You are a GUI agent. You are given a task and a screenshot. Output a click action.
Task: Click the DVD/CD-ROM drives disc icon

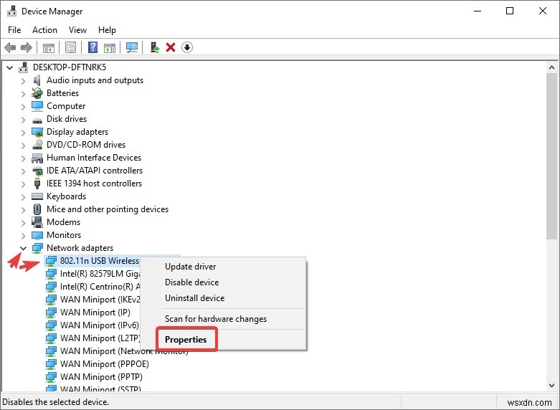[x=37, y=145]
